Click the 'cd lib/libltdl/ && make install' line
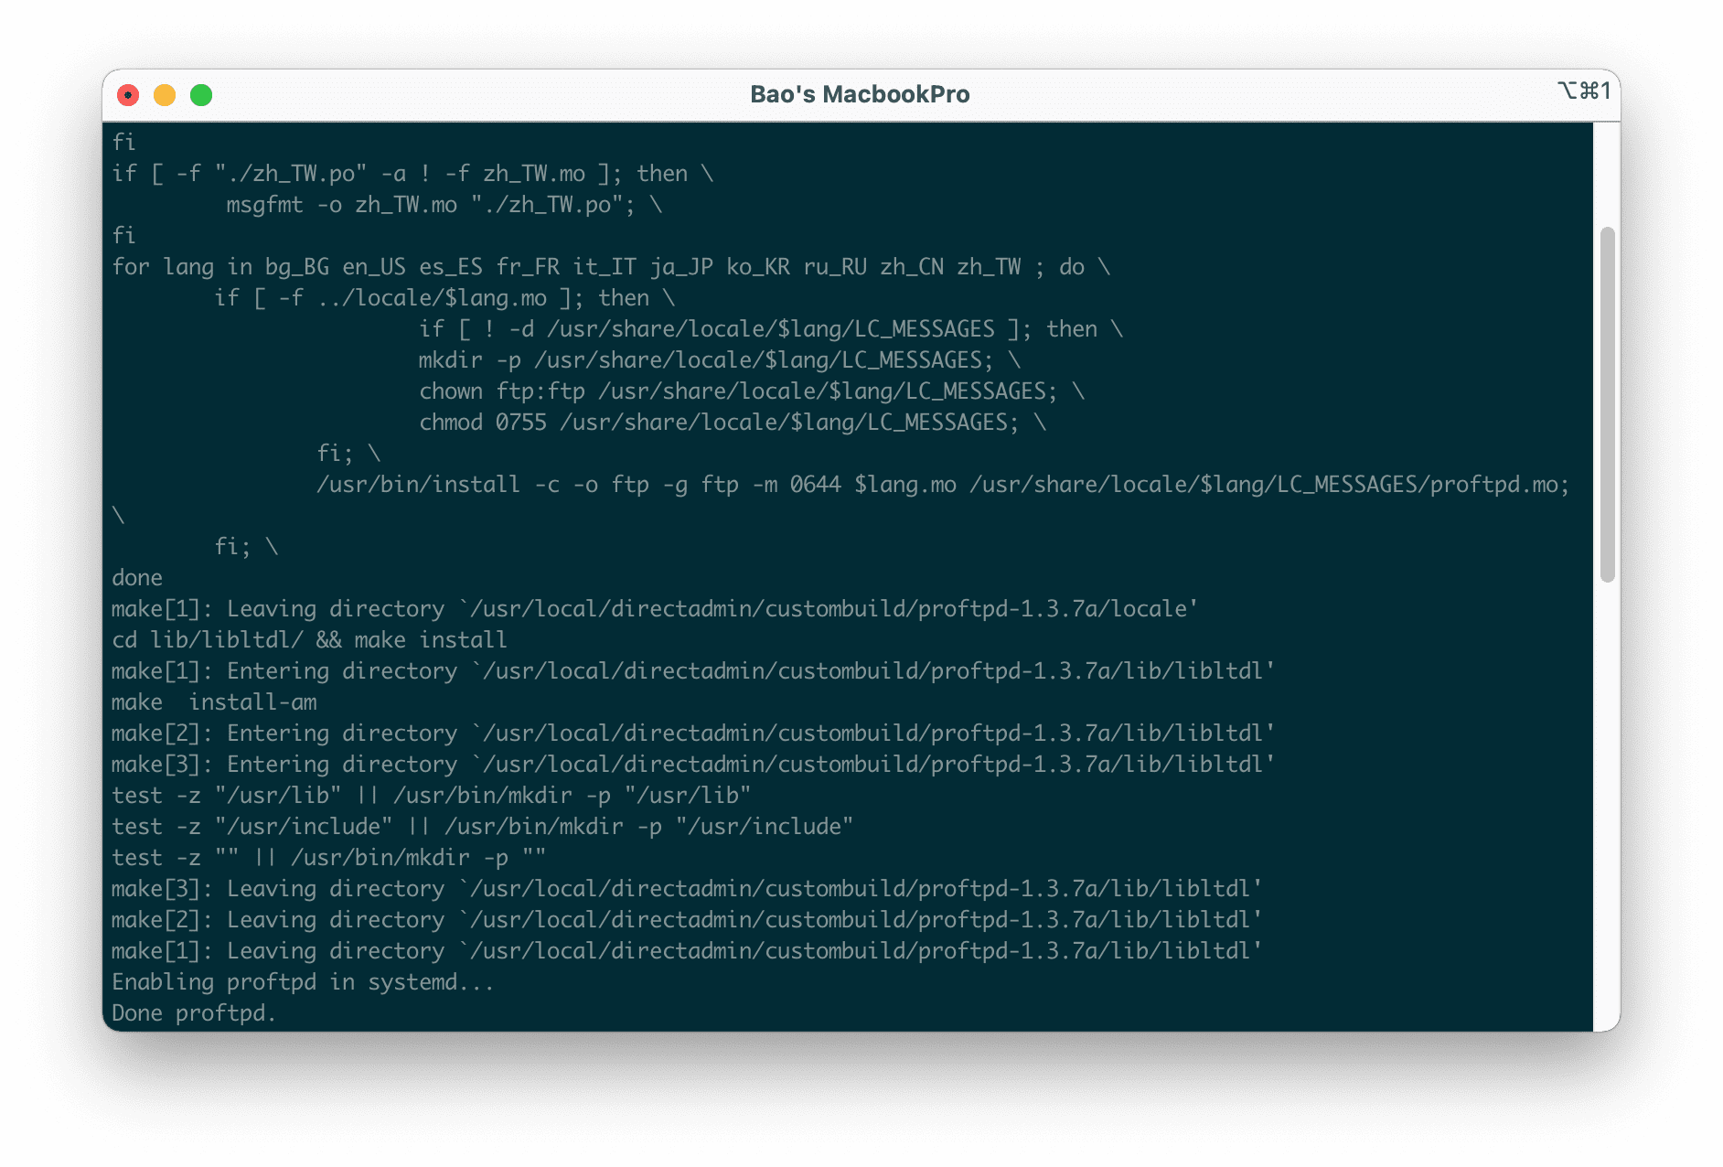1723x1167 pixels. coord(308,639)
